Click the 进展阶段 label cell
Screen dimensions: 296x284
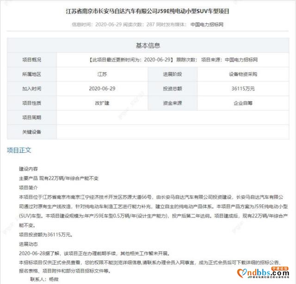[x=173, y=74]
